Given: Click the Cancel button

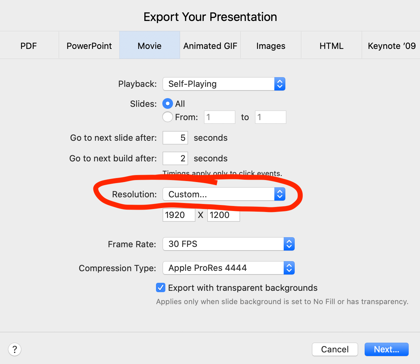Looking at the screenshot, I should coord(335,349).
